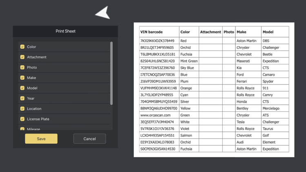The height and width of the screenshot is (172, 306).
Task: Click the Mercielago model cell
Action: tap(275, 108)
